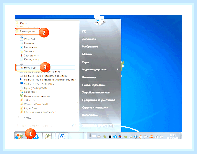The image size is (197, 154).
Task: Click the volume speaker tray icon
Action: click(x=161, y=137)
